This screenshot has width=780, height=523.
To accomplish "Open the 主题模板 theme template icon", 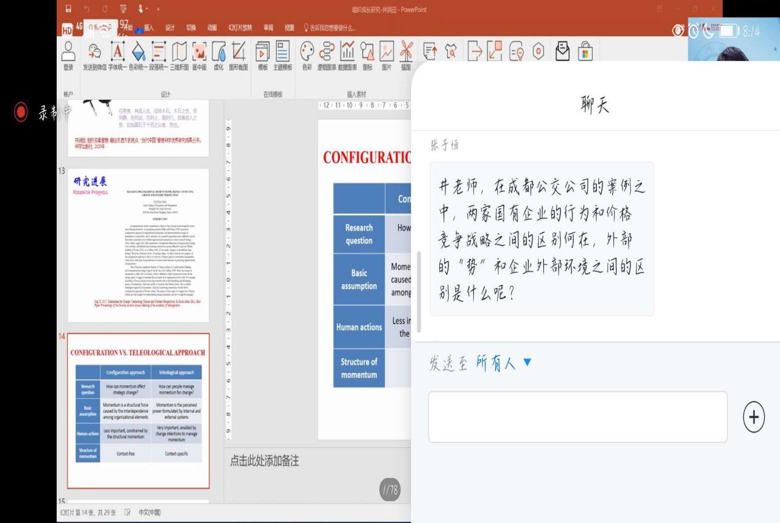I will (283, 52).
